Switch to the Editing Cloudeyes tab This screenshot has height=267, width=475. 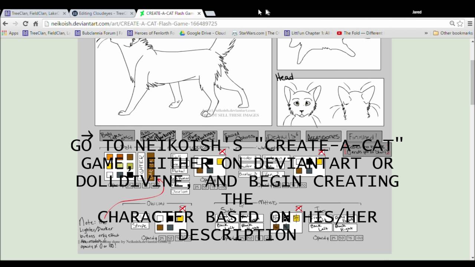click(x=103, y=13)
